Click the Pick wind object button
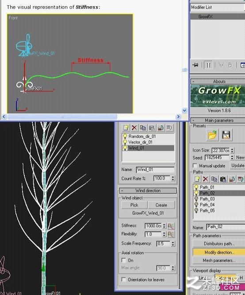Screen dimensions: 245x295 [x=134, y=205]
